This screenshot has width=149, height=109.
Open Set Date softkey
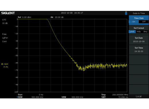(x=139, y=40)
